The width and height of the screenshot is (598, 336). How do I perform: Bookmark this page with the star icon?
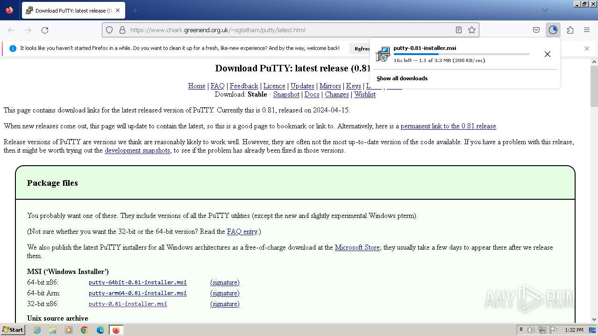tap(472, 30)
